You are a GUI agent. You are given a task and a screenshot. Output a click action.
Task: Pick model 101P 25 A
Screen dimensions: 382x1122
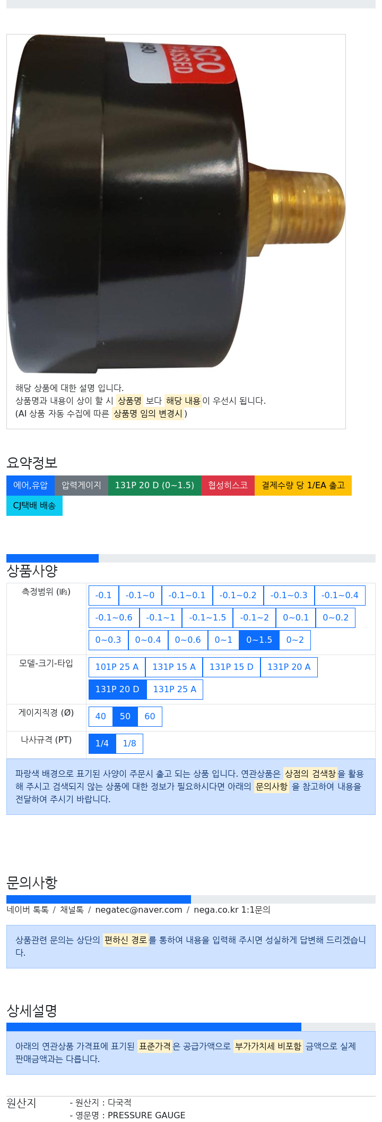pos(117,667)
